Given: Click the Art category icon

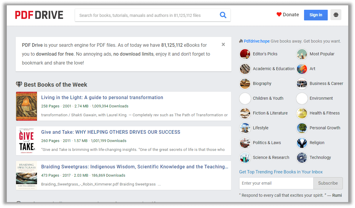Looking at the screenshot, I should click(x=302, y=69).
